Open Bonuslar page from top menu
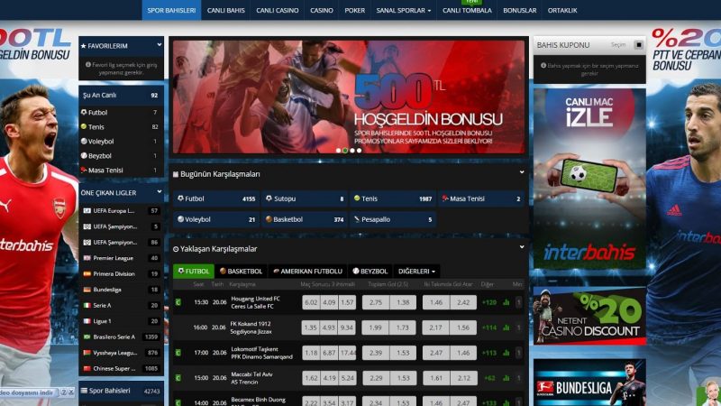 tap(520, 10)
